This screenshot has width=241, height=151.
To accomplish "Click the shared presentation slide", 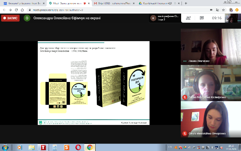I will point(94,83).
